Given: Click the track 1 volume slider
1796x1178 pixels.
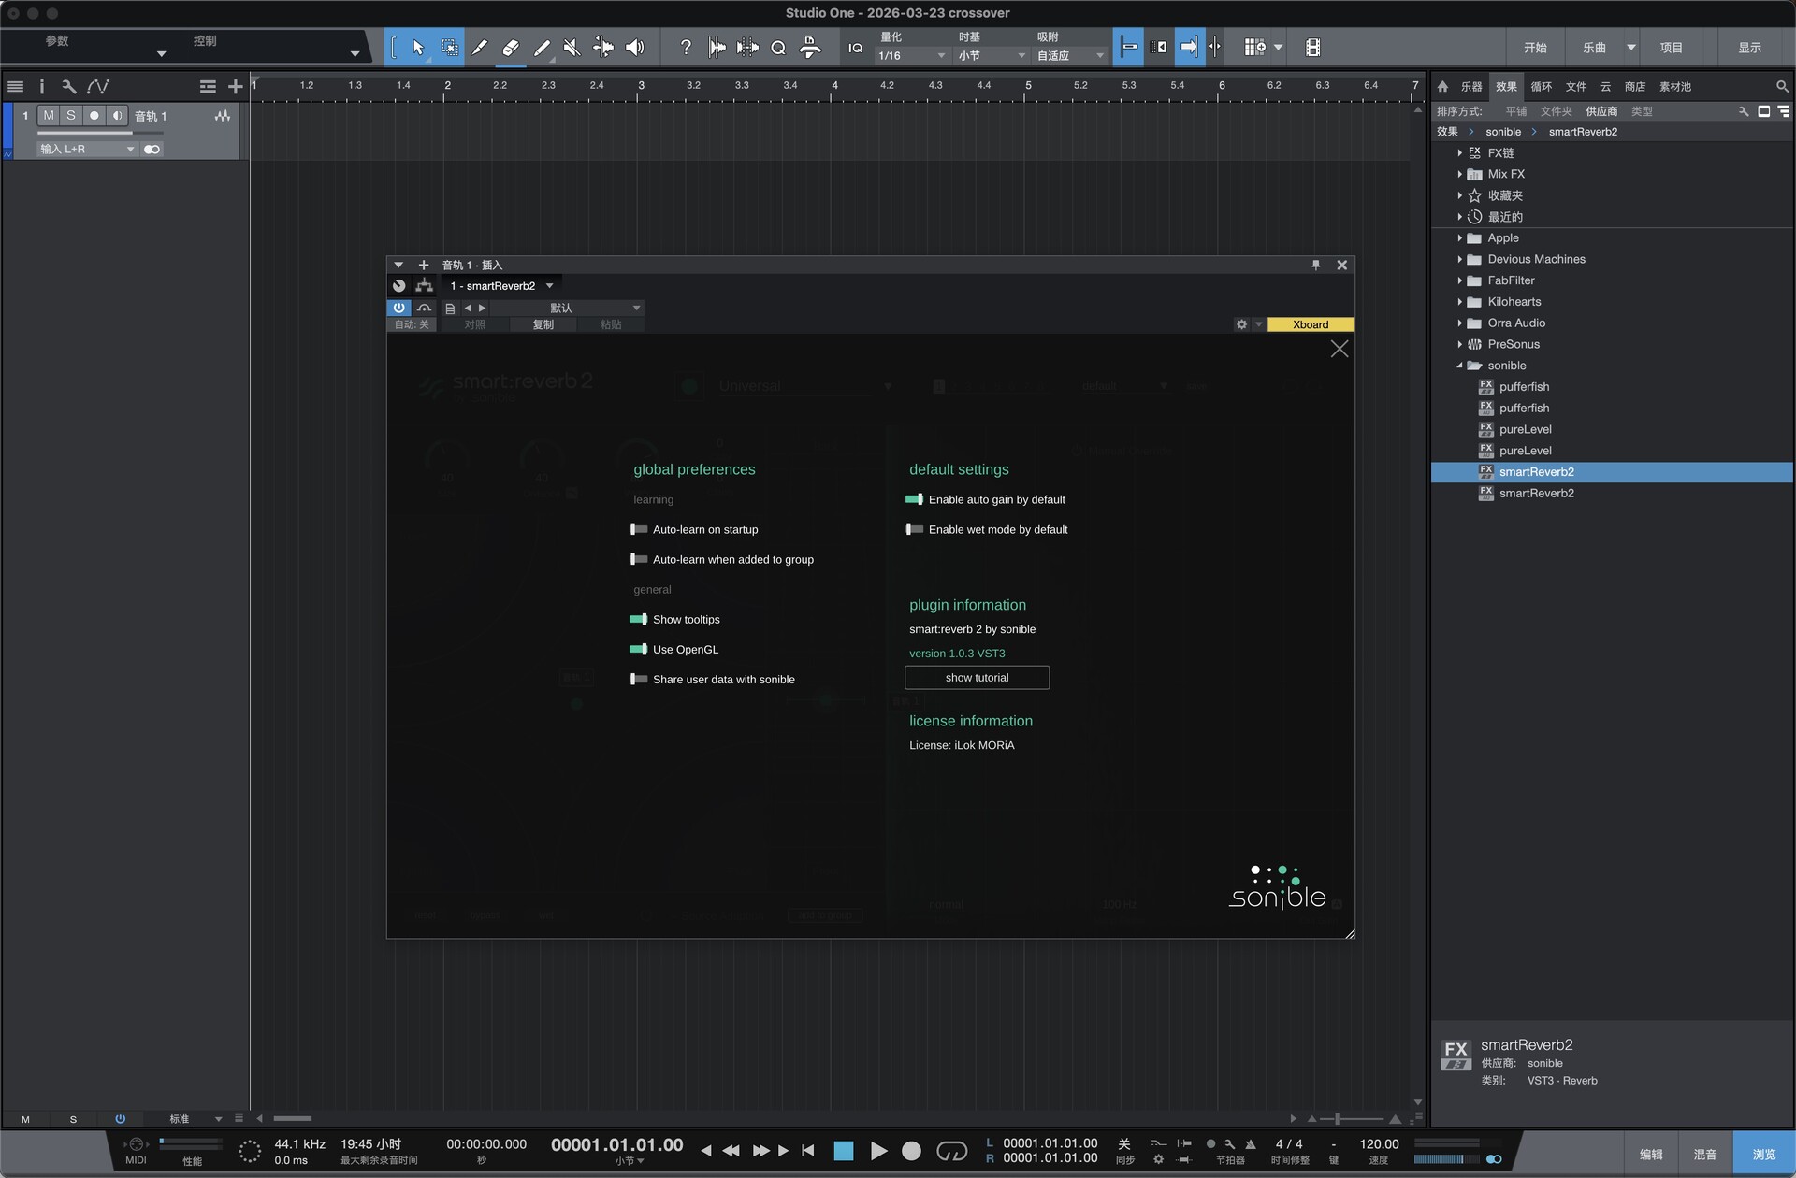Looking at the screenshot, I should pyautogui.click(x=98, y=133).
